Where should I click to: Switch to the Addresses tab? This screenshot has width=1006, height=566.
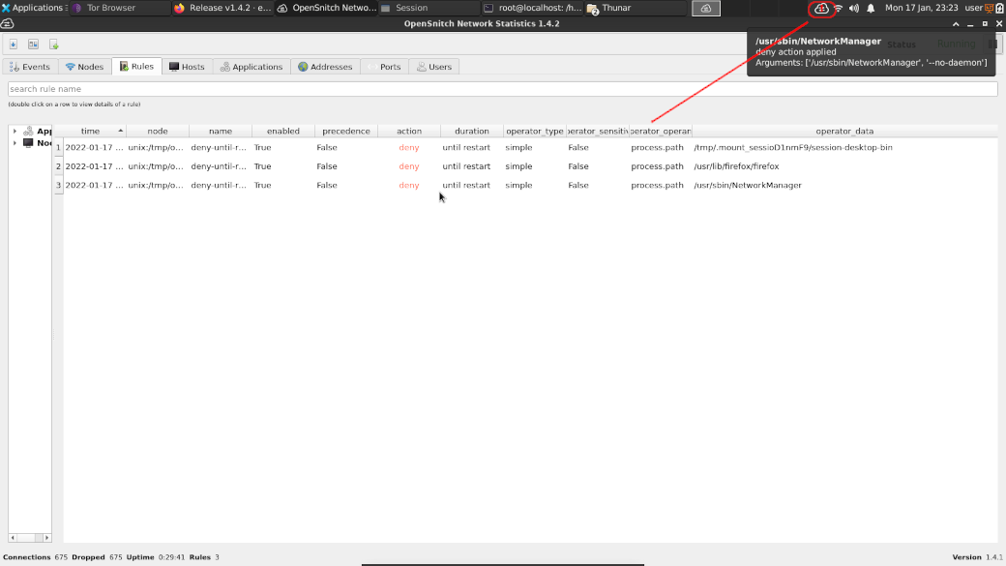325,67
